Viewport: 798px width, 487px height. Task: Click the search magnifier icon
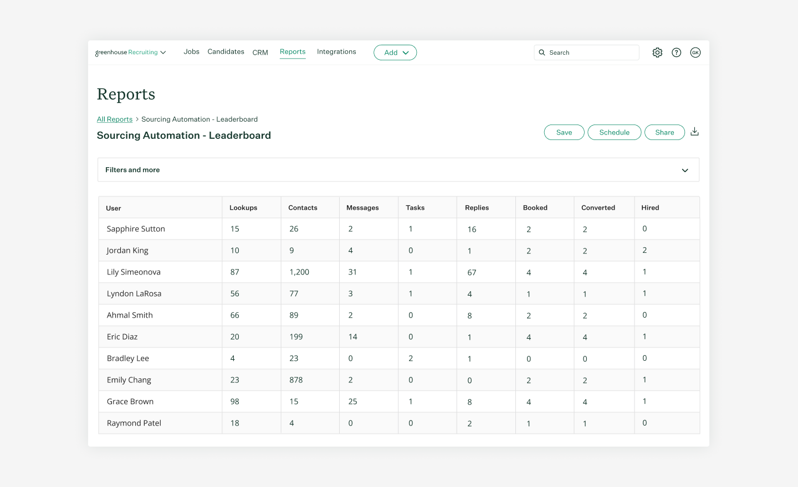[x=542, y=52]
